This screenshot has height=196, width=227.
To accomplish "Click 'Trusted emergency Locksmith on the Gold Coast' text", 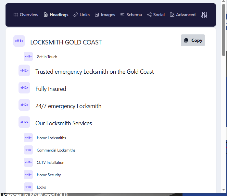I will click(95, 72).
